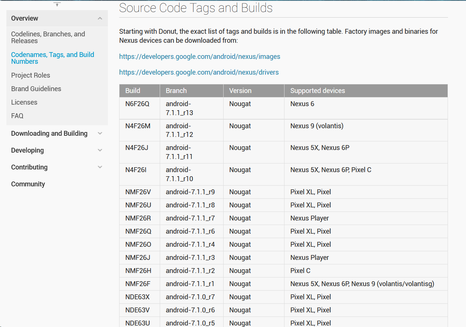Click build number NDE63X
Image resolution: width=466 pixels, height=327 pixels.
(138, 297)
